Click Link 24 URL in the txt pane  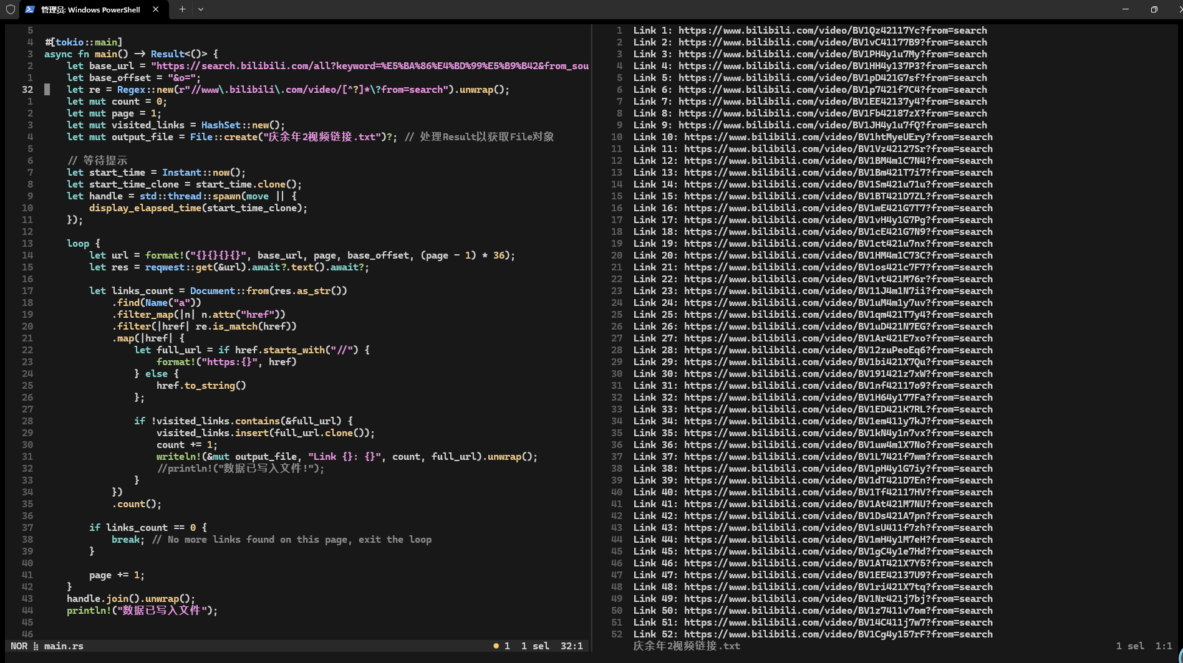pos(838,303)
